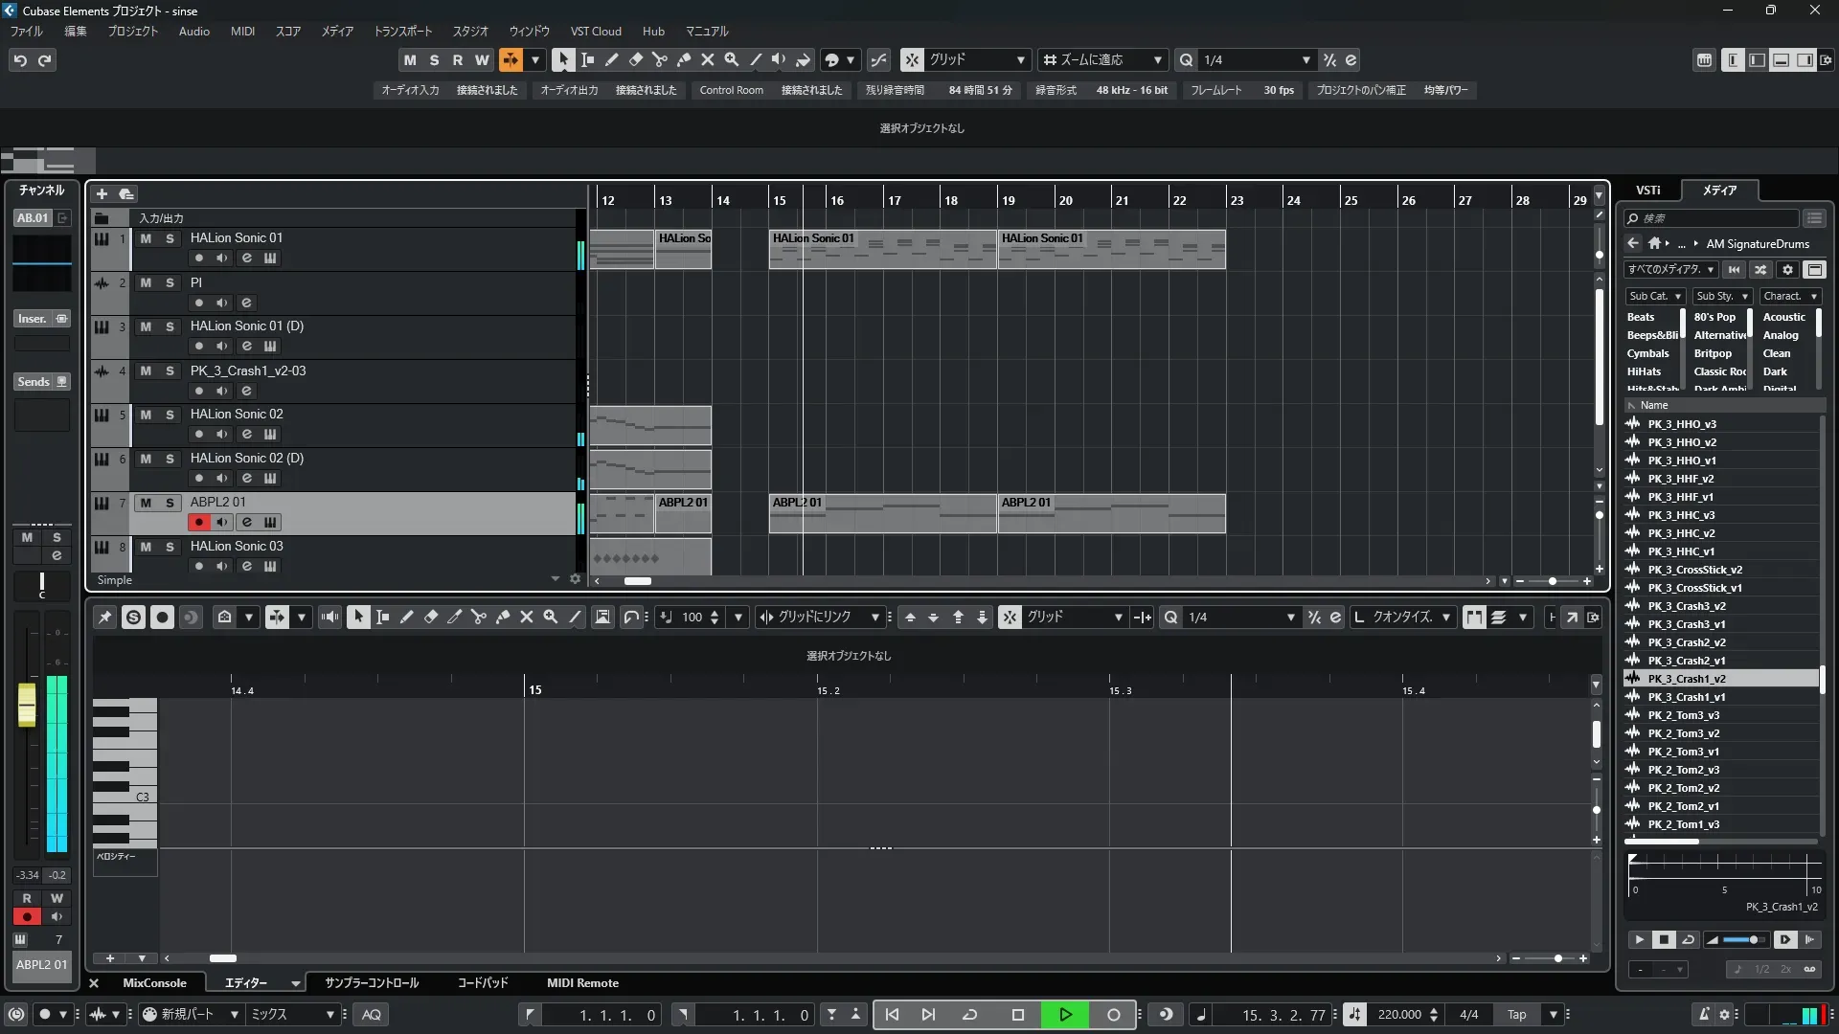Image resolution: width=1839 pixels, height=1034 pixels.
Task: Solo the HALion Sonic 02 track
Action: coord(170,415)
